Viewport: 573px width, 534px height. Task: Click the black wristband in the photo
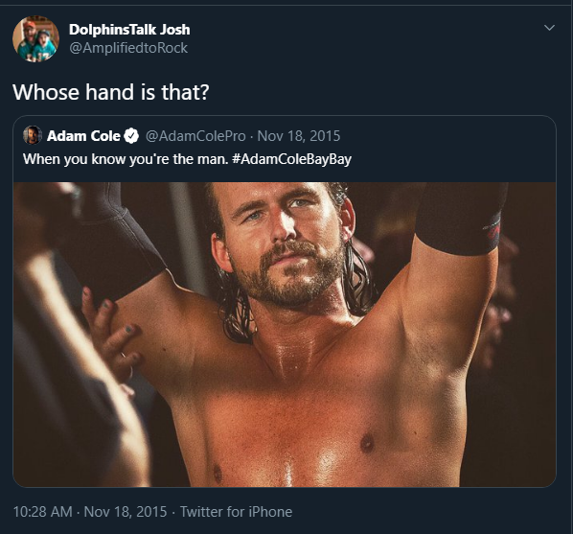(461, 219)
